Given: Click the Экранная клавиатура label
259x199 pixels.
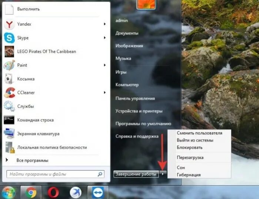Looking at the screenshot, I should [38, 134].
